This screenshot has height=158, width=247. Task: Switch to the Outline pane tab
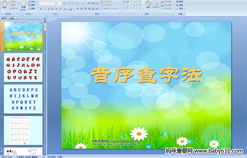12,18
